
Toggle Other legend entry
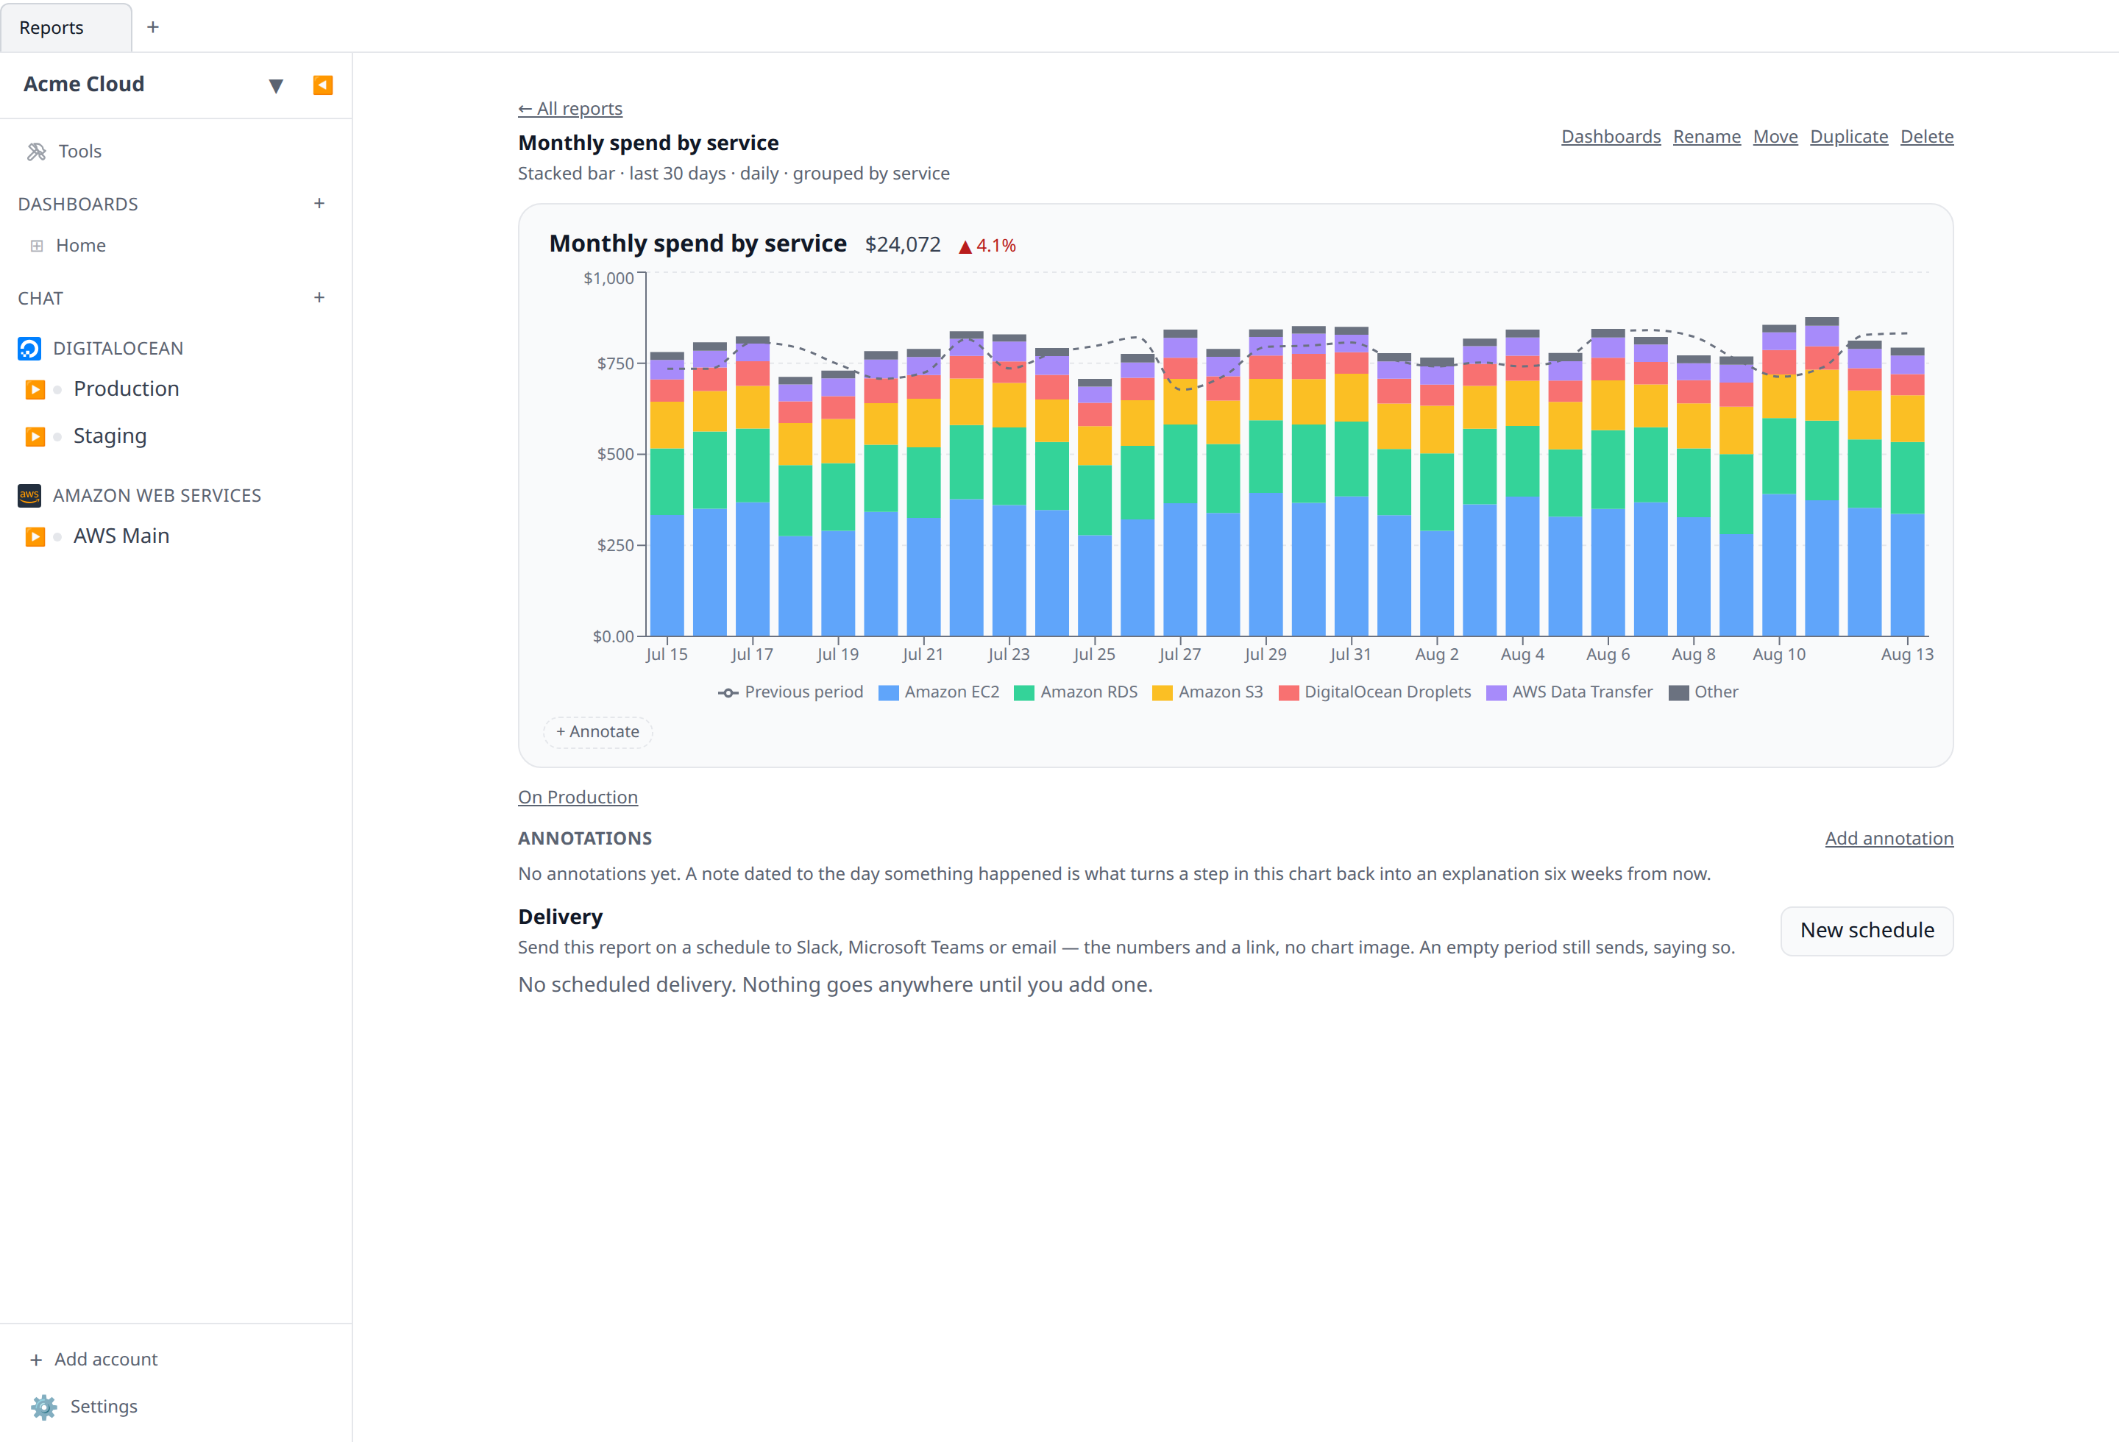(x=1703, y=692)
